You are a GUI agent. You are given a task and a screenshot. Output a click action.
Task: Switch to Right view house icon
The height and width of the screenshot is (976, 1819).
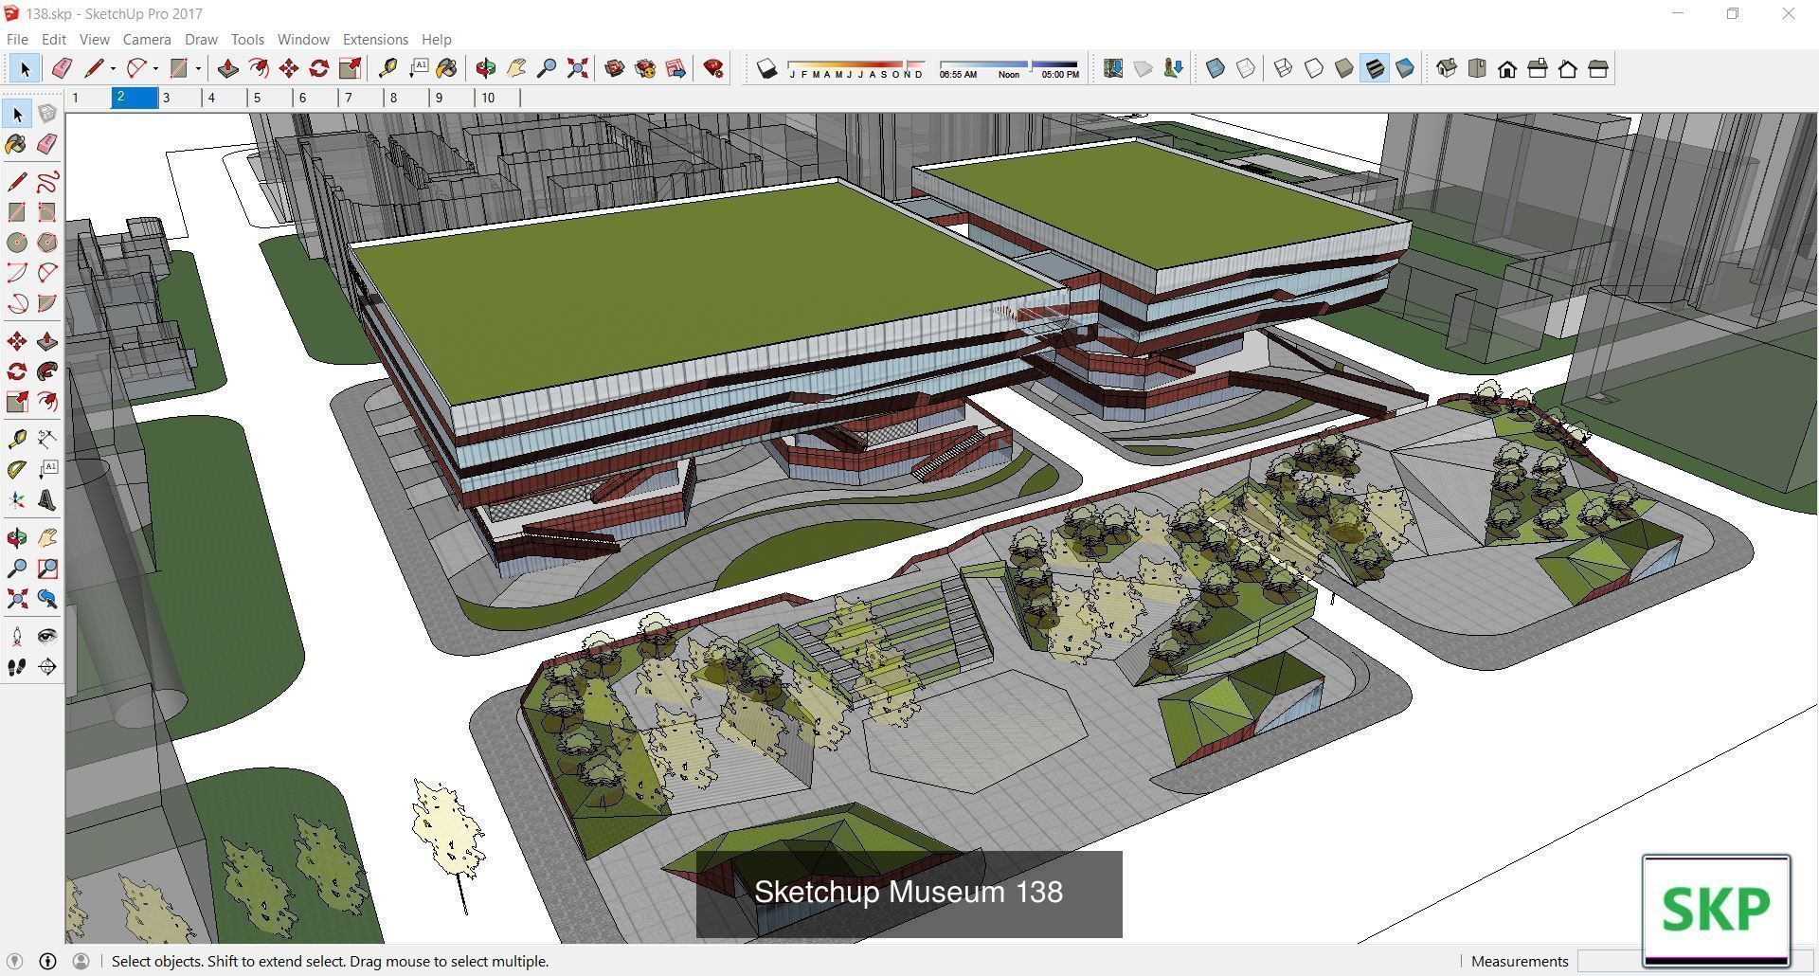point(1538,68)
